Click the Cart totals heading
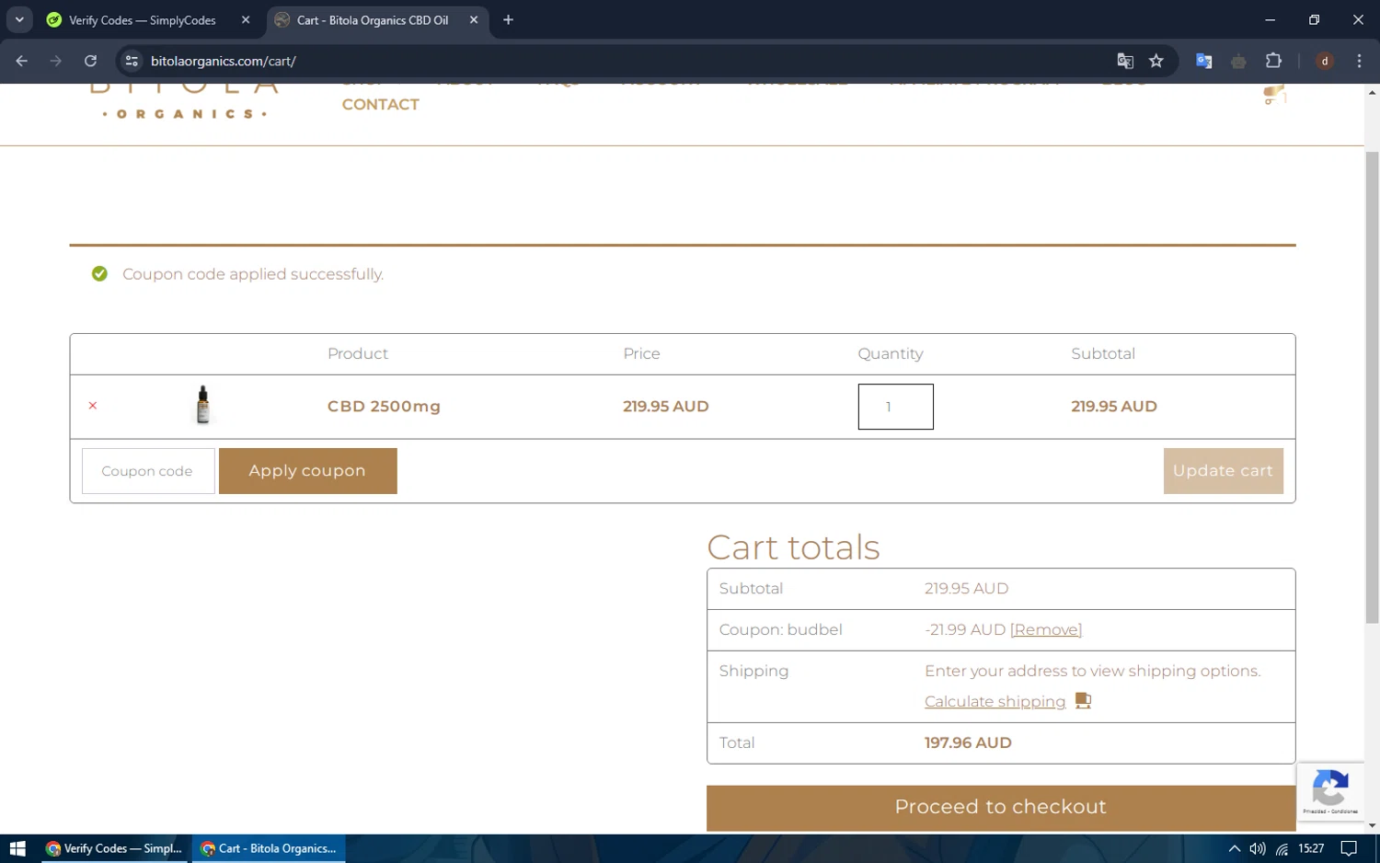The height and width of the screenshot is (863, 1380). point(793,547)
